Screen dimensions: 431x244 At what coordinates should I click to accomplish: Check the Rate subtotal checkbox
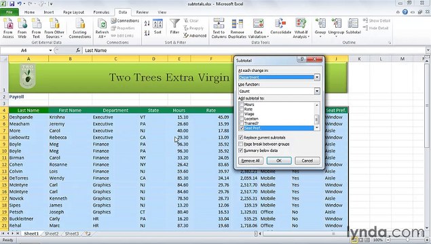242,109
